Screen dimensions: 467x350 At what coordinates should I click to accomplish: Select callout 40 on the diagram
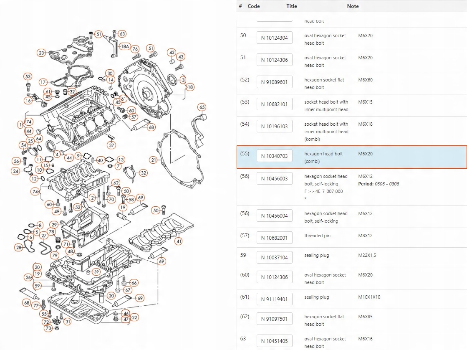pos(100,160)
